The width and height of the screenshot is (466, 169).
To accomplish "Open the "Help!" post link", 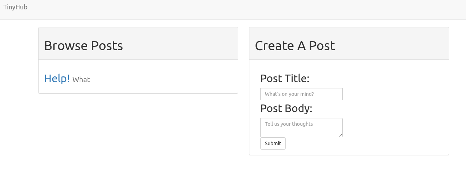I will coord(57,78).
